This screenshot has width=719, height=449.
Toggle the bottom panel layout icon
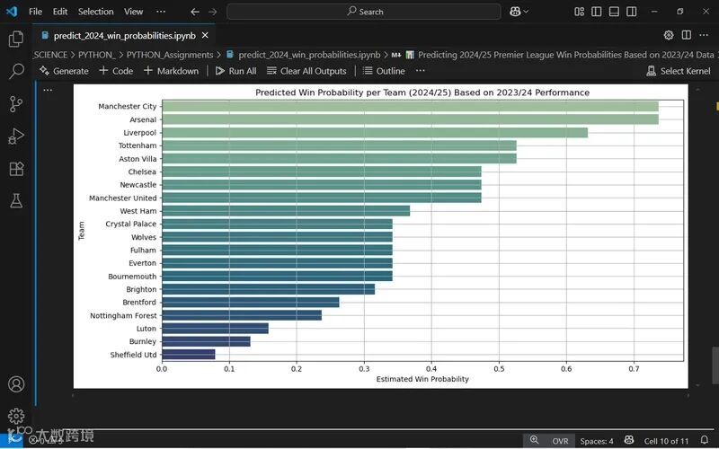pyautogui.click(x=614, y=12)
